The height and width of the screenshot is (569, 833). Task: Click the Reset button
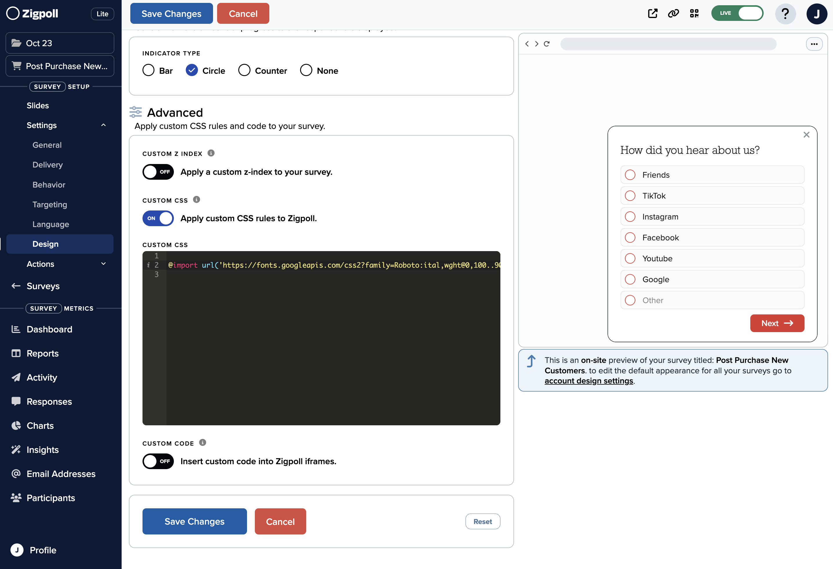coord(482,521)
